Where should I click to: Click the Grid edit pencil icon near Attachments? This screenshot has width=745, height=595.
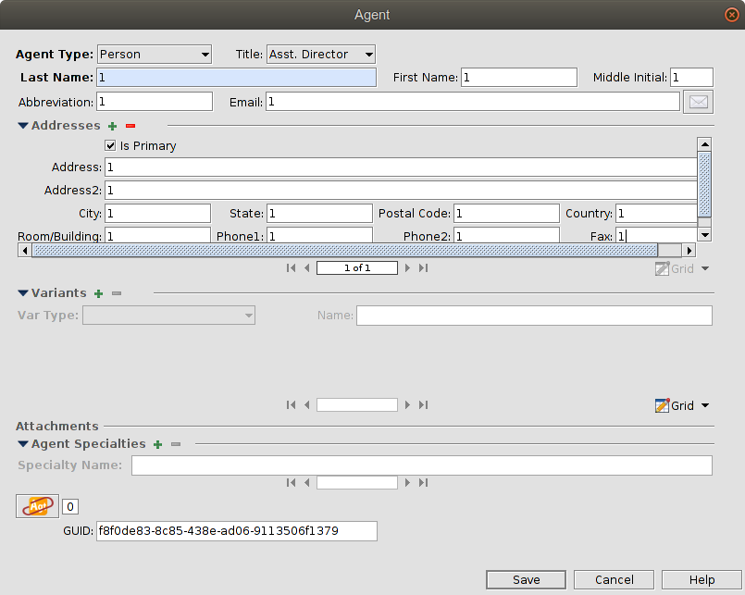[x=663, y=405]
